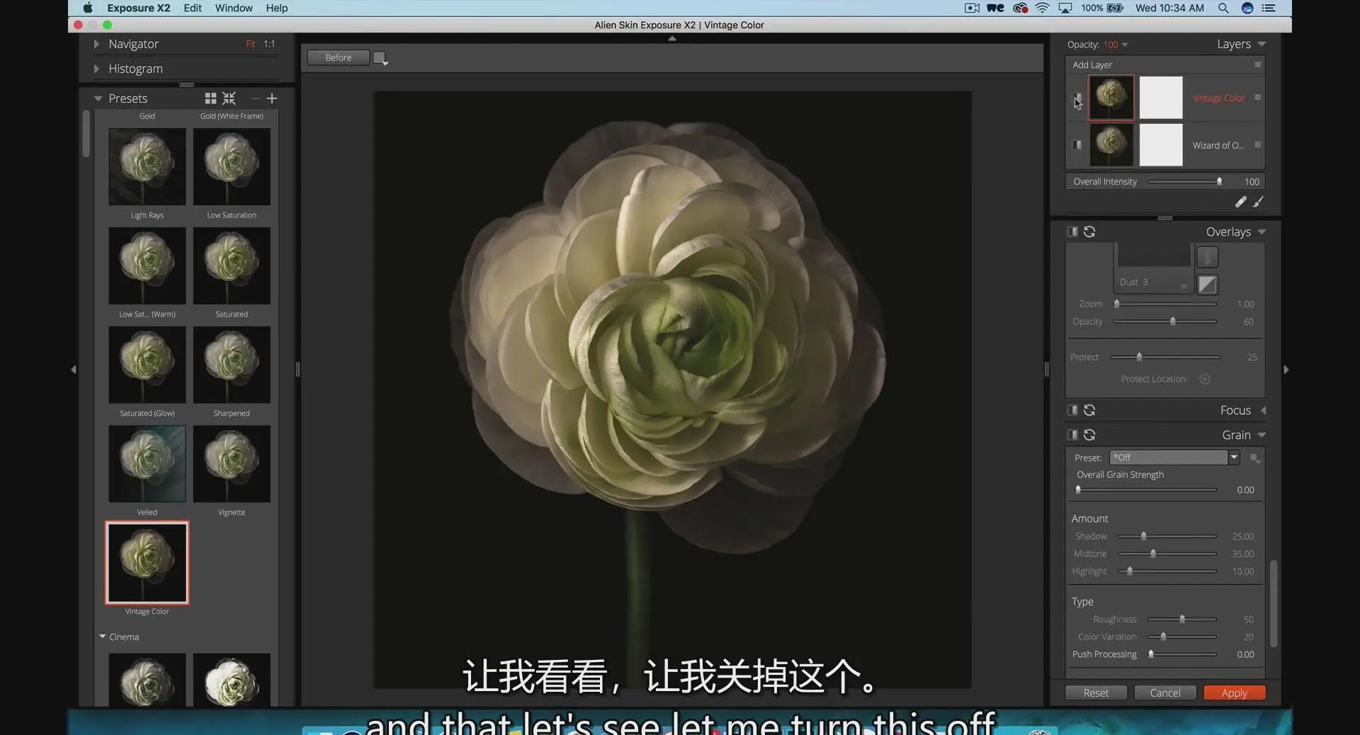
Task: Adjust the Overall Intensity slider
Action: click(x=1184, y=182)
